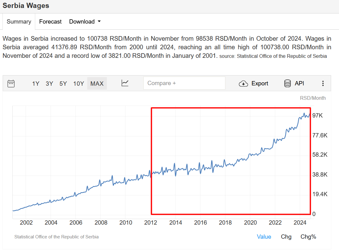The image size is (339, 250).
Task: Click the Export button label
Action: tap(260, 84)
